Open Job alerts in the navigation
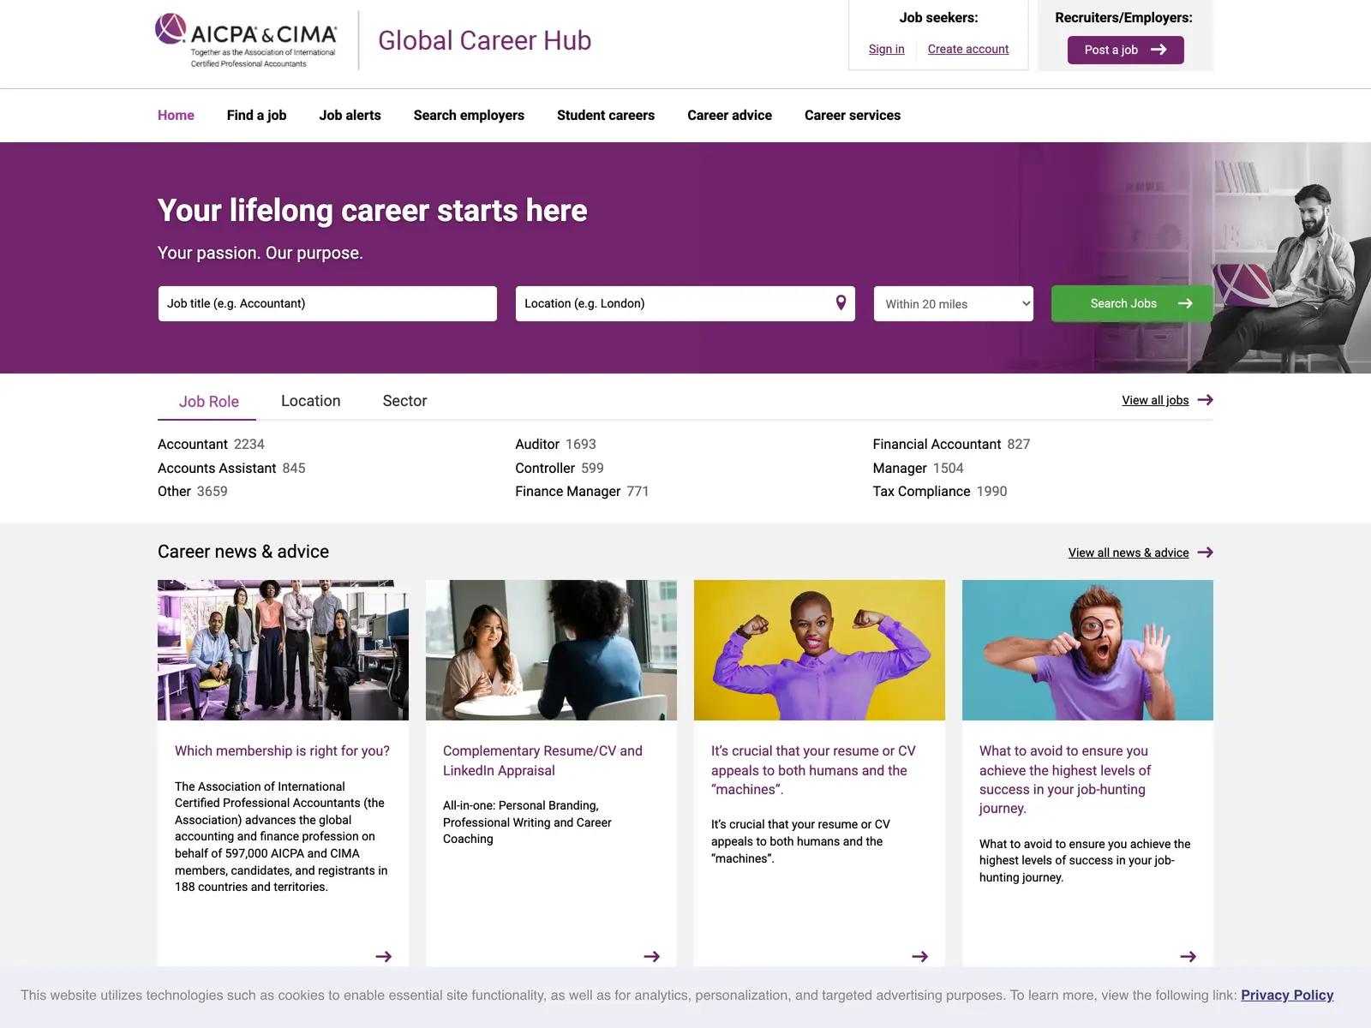Screen dimensions: 1371x1028 (350, 115)
